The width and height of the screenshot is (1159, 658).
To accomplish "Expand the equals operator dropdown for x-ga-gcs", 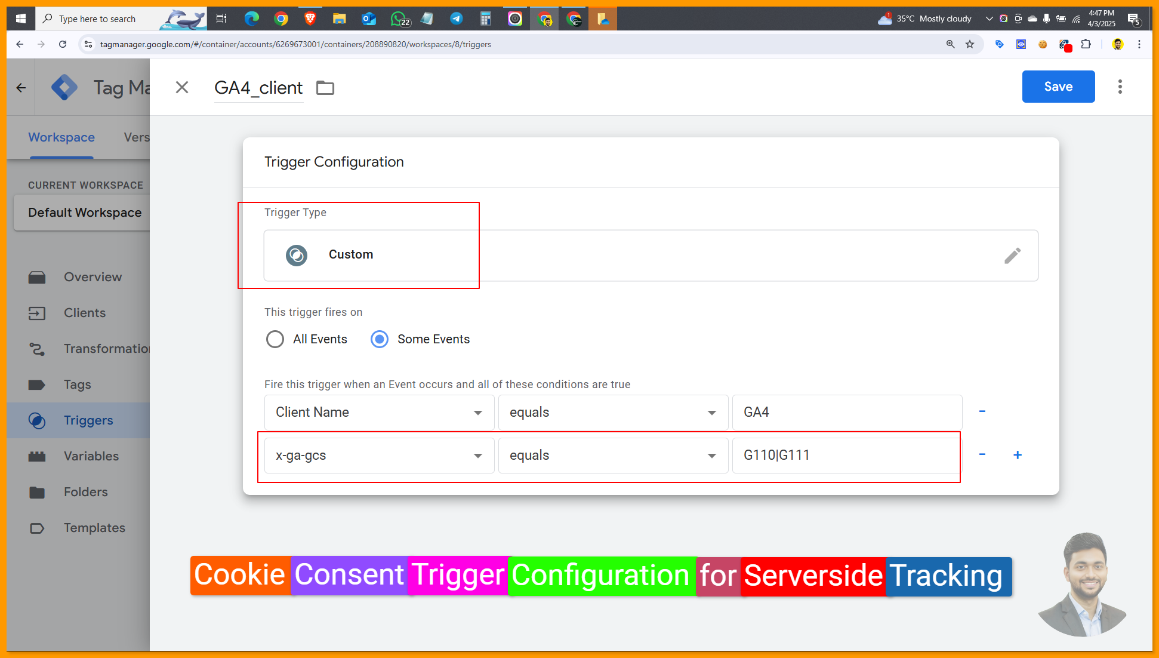I will click(613, 456).
